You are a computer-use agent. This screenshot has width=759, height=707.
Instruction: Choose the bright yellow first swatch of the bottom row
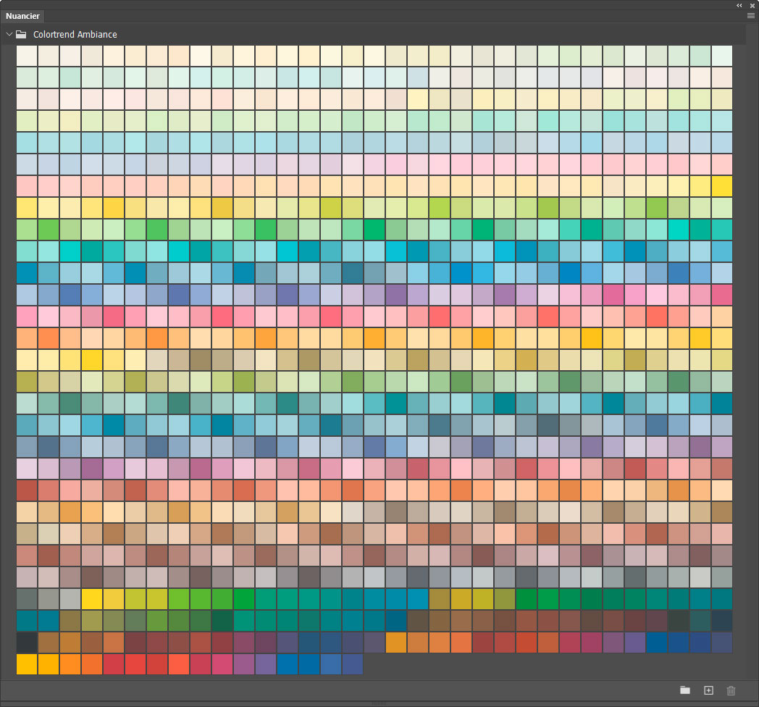coord(27,664)
